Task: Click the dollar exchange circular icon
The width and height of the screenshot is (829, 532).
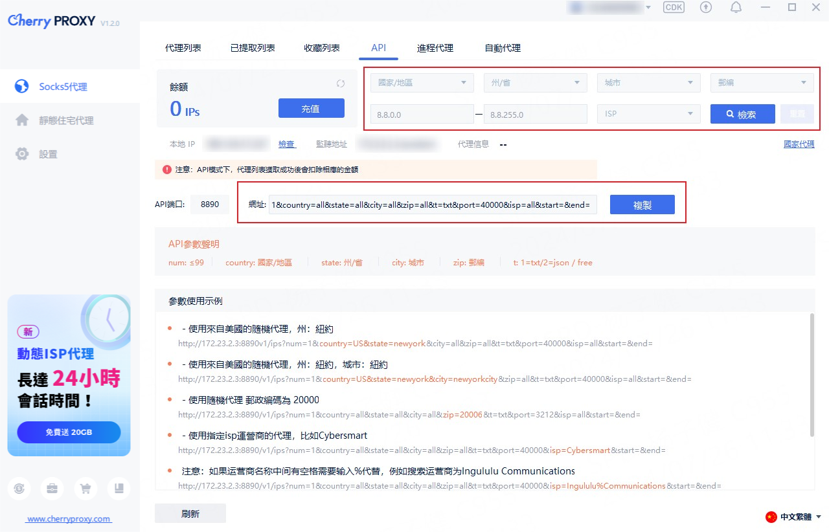Action: coord(19,489)
